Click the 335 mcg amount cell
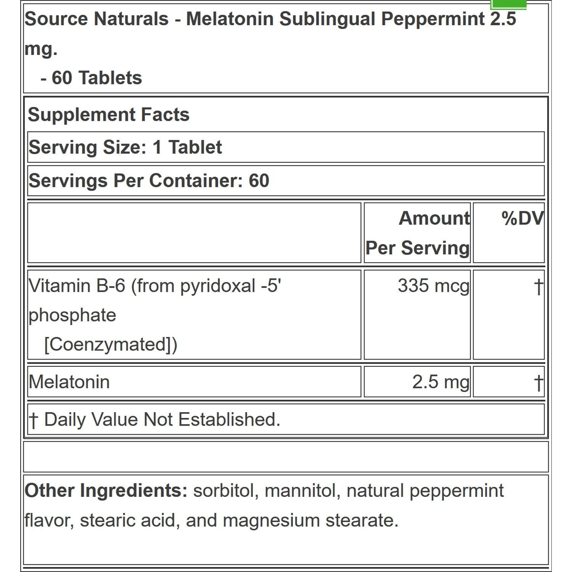This screenshot has width=572, height=572. point(417,315)
